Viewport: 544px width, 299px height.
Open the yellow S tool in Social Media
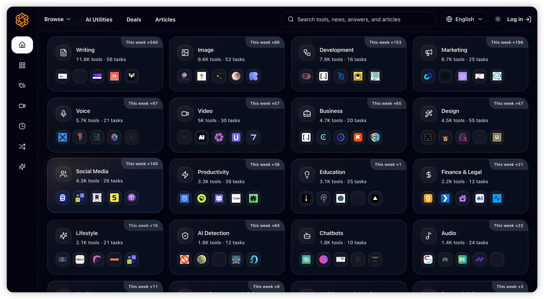114,198
